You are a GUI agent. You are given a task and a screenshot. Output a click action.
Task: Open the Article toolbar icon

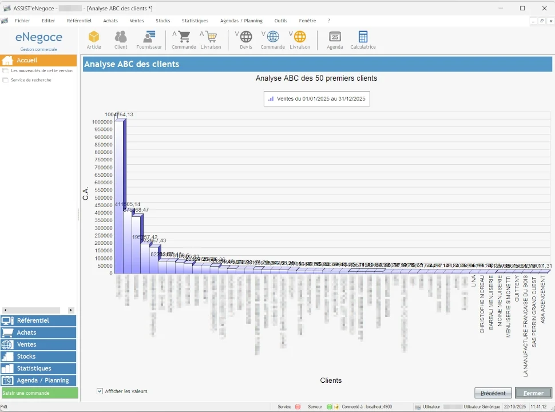point(93,39)
